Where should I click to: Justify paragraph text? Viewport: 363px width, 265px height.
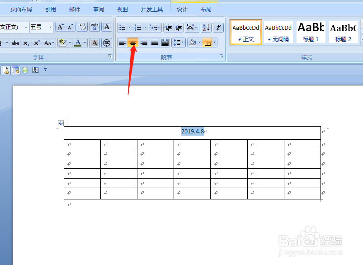pos(155,43)
